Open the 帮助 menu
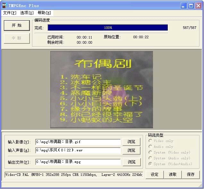204x189 pixels. [44, 13]
